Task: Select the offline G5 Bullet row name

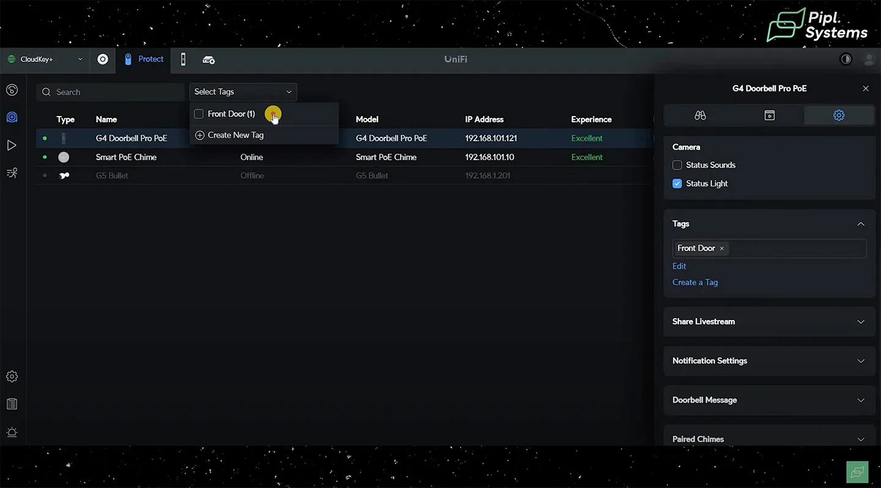Action: (112, 176)
